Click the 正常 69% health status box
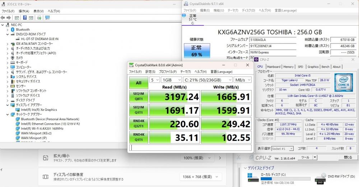Image resolution: width=359 pixels, height=187 pixels. point(197,50)
